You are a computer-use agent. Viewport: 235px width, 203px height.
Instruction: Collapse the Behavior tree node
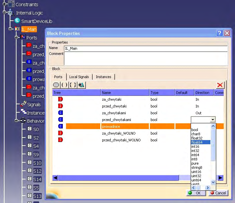click(x=16, y=121)
